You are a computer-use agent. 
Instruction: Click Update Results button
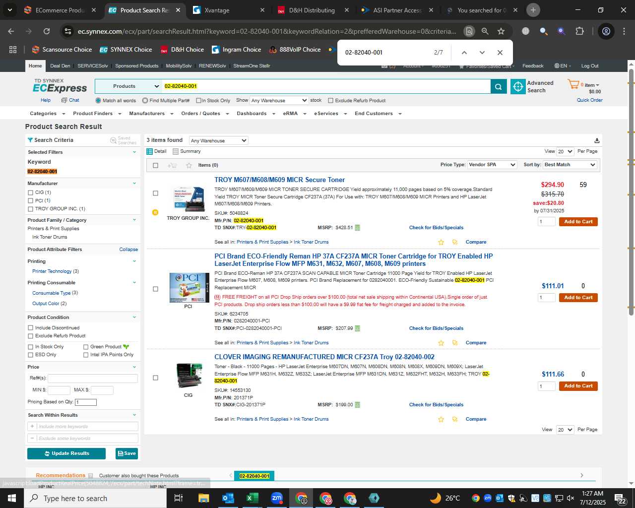coord(66,453)
